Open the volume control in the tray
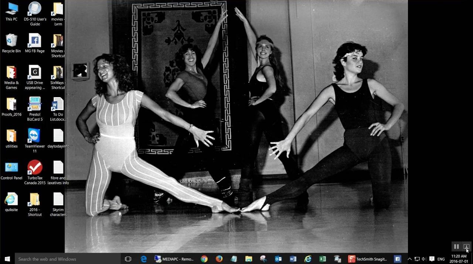The image size is (473, 264). point(424,259)
